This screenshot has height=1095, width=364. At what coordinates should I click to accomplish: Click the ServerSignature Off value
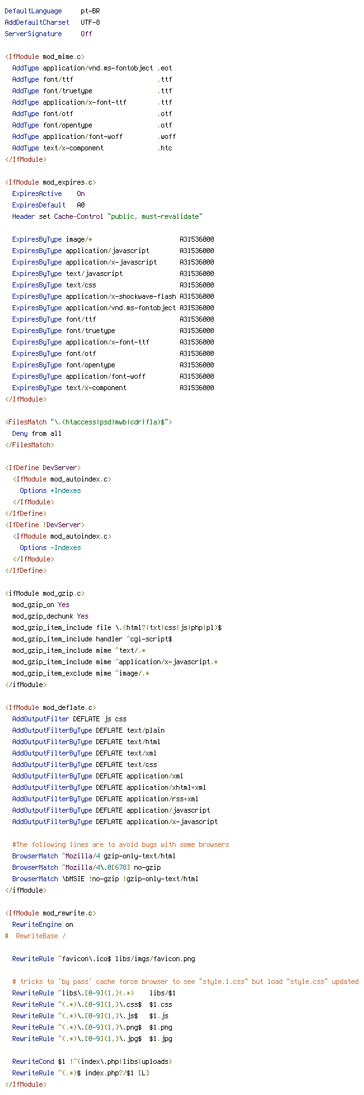[x=86, y=34]
